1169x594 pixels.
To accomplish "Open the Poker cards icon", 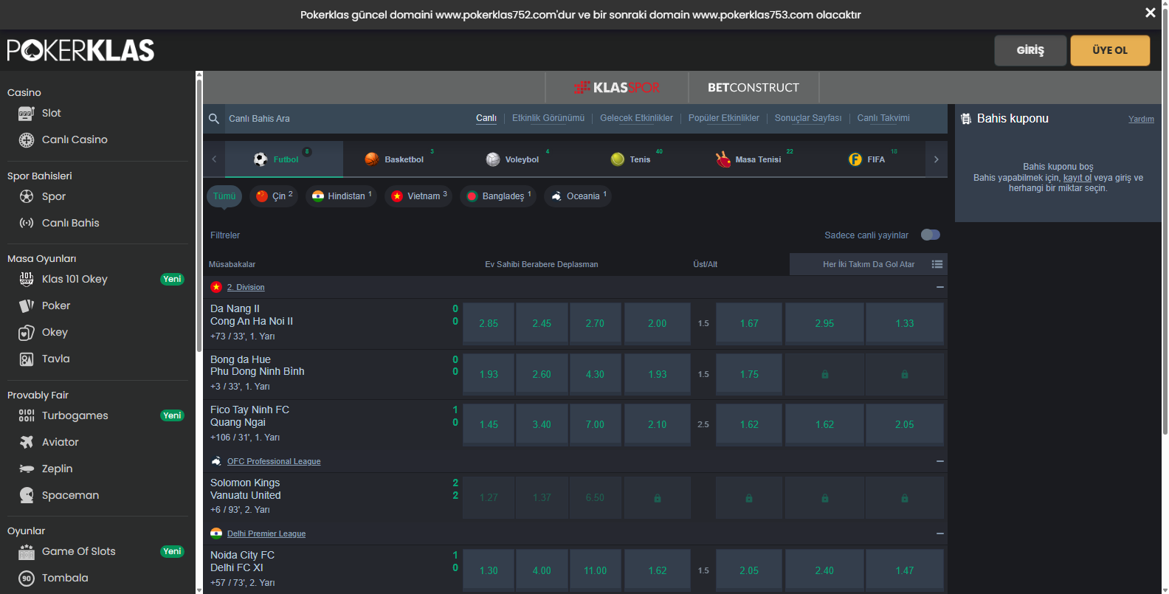I will (x=27, y=305).
